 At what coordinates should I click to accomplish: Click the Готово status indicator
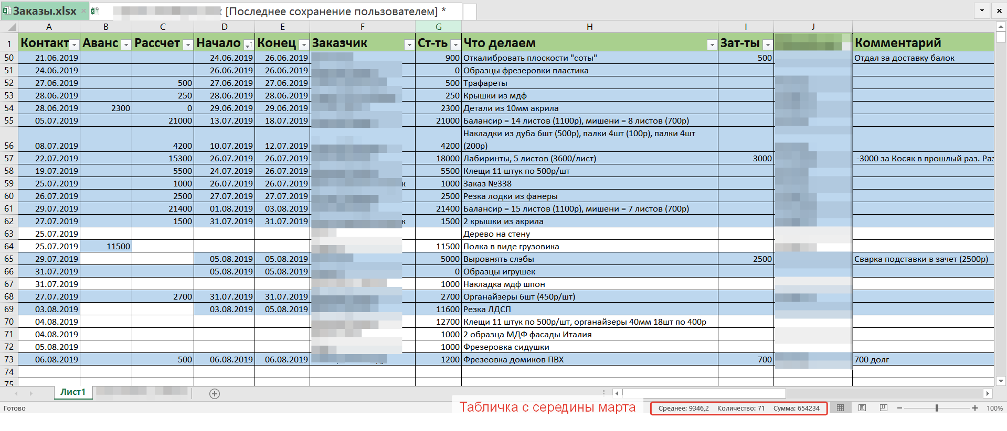15,408
